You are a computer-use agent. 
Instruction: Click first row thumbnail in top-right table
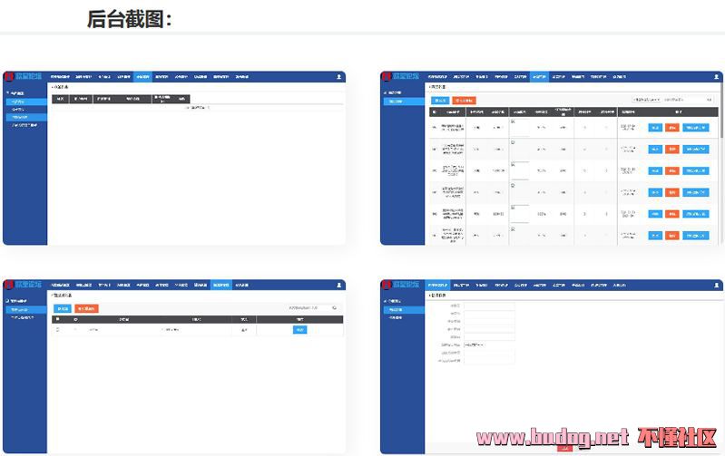(520, 128)
